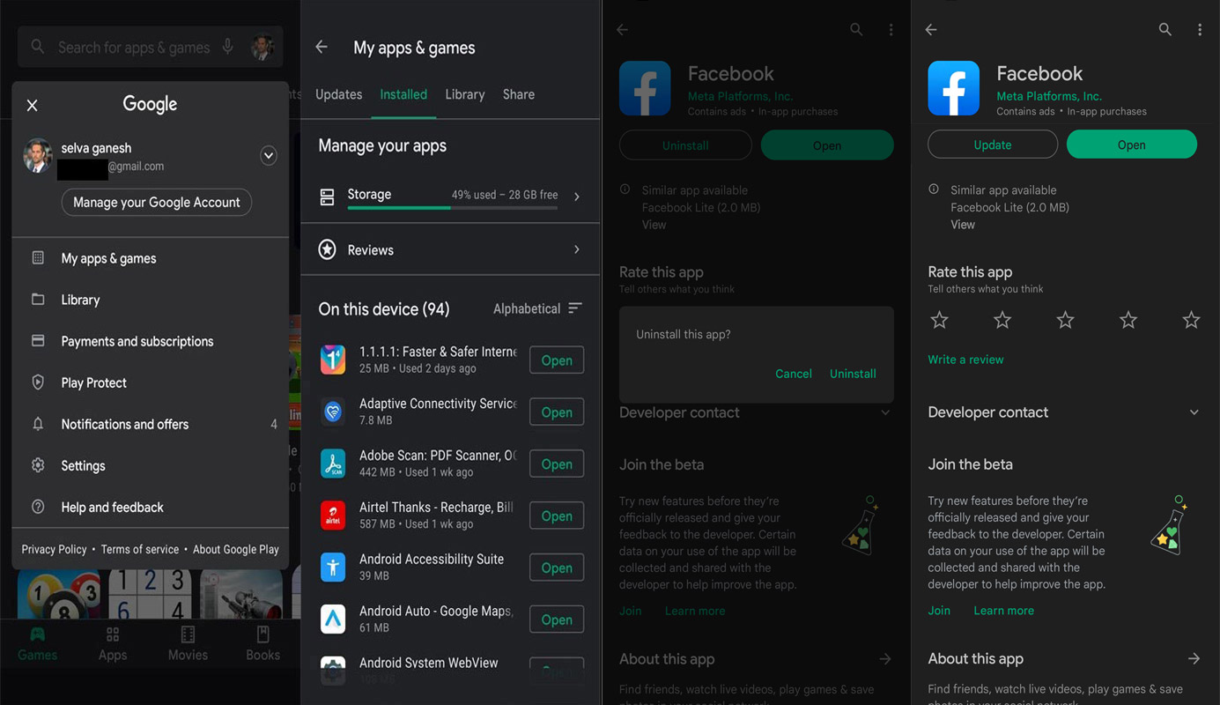1220x705 pixels.
Task: Click Write a review link
Action: 965,360
